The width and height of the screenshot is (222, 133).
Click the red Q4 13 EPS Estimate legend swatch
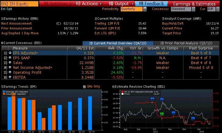tap(123, 92)
